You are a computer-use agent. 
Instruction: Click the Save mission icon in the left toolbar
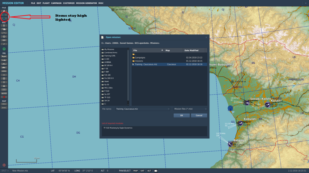[x=4, y=18]
